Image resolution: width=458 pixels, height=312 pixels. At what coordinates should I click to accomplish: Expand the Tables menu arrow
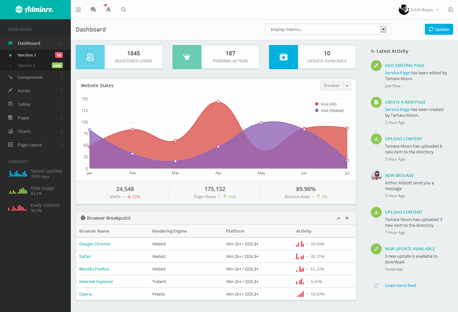(x=61, y=104)
